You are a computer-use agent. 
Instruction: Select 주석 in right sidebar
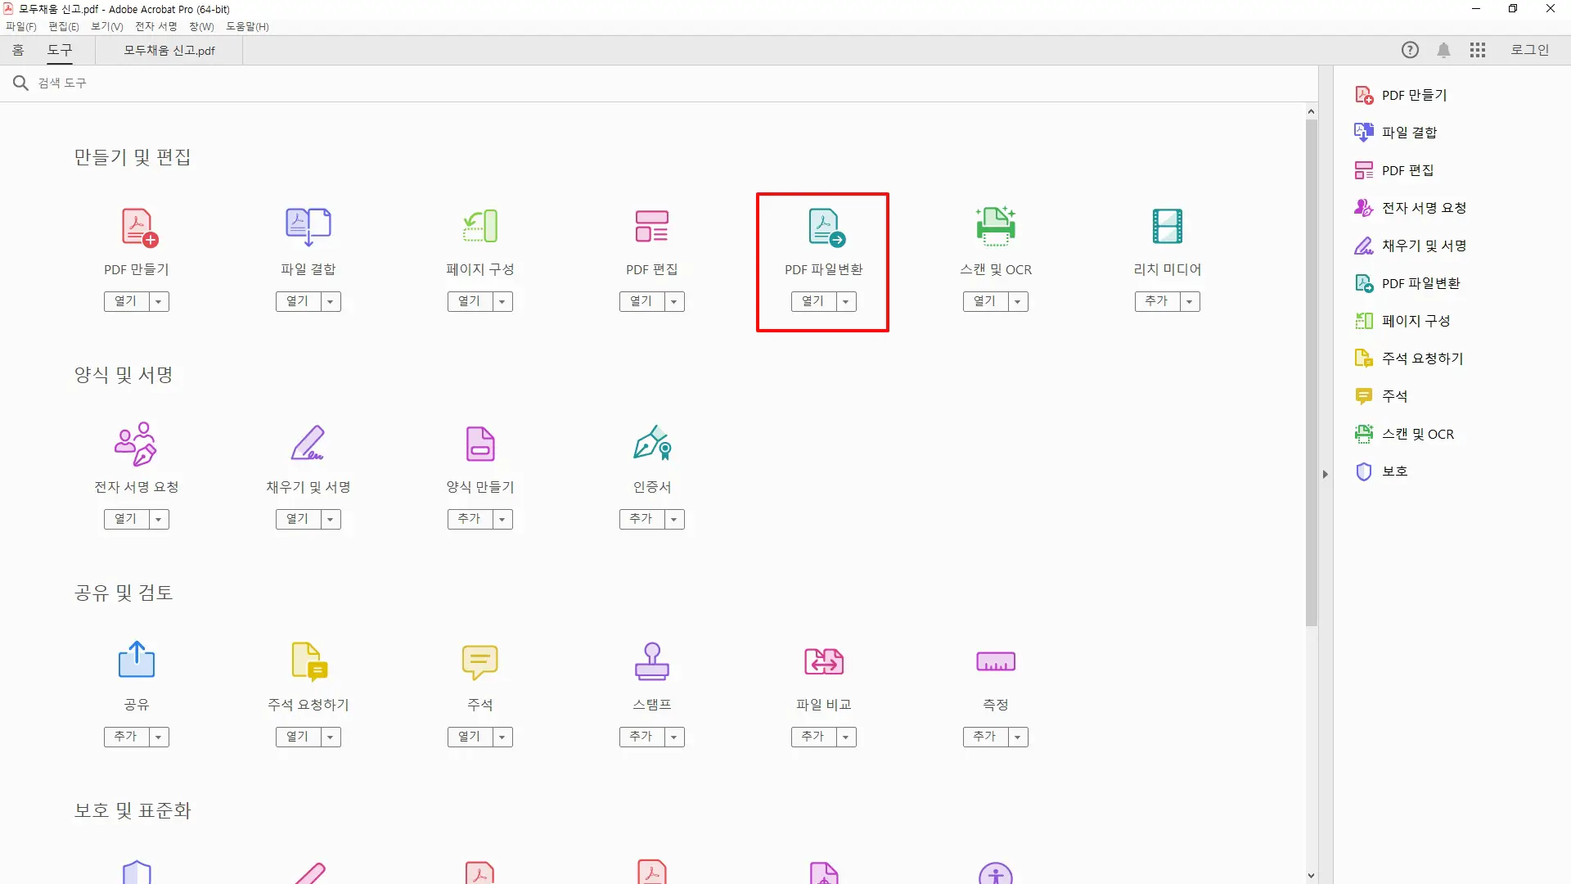click(1381, 396)
